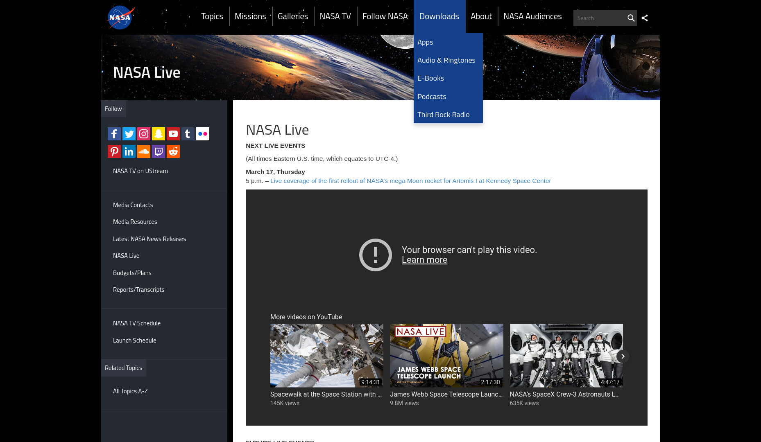Open NASA's SoundCloud icon
The height and width of the screenshot is (442, 761).
pos(144,151)
